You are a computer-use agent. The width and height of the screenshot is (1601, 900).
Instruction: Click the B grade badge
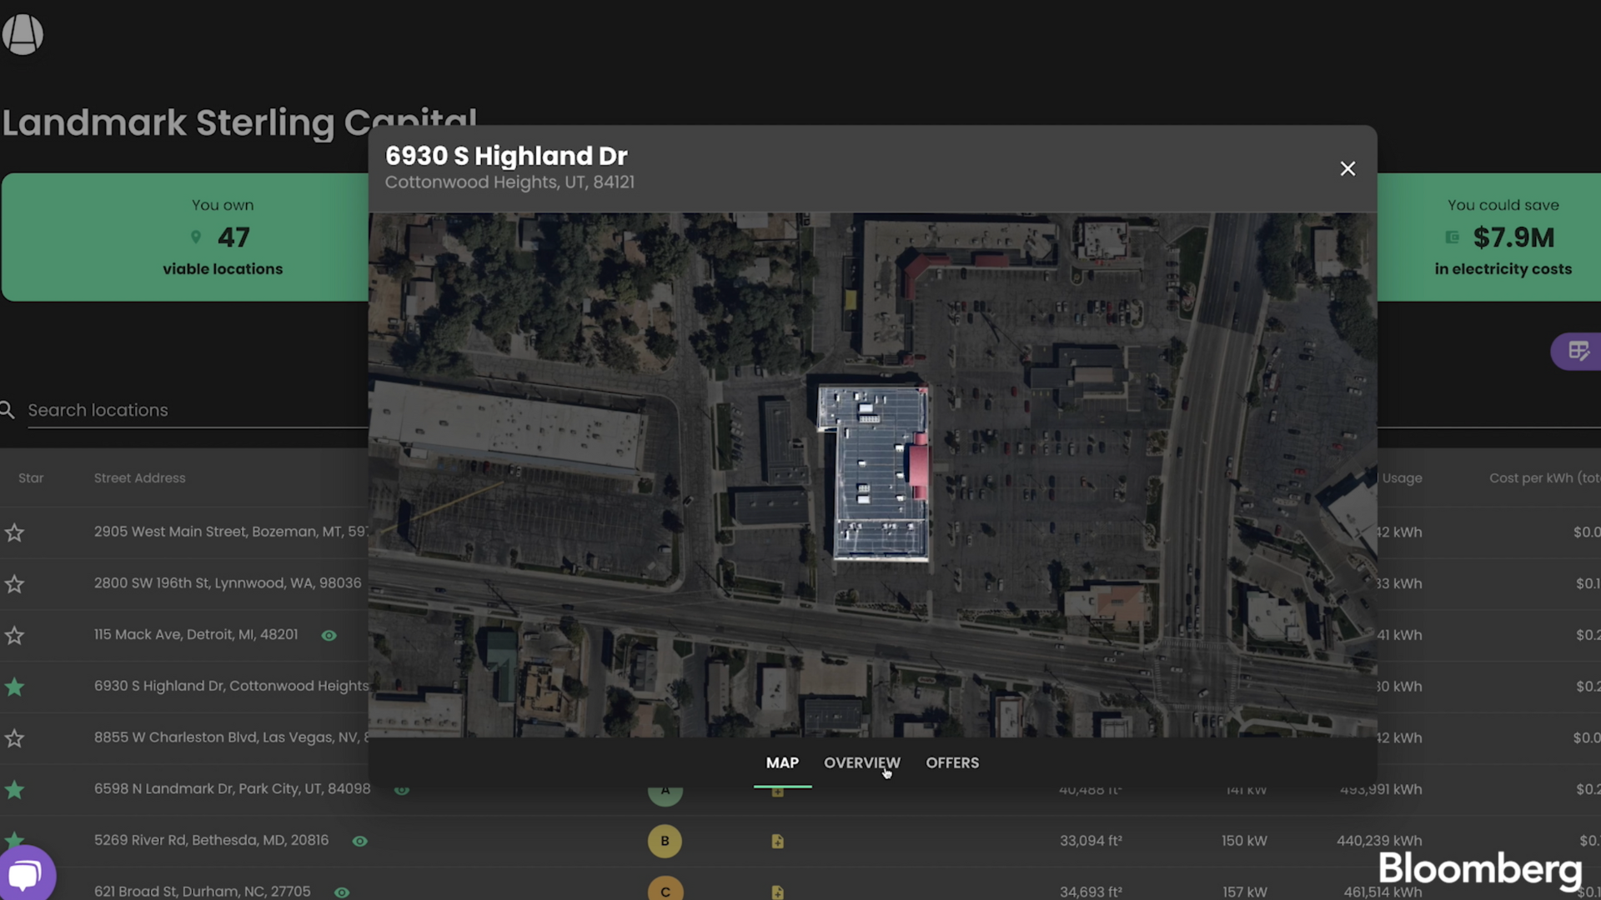[x=665, y=841]
